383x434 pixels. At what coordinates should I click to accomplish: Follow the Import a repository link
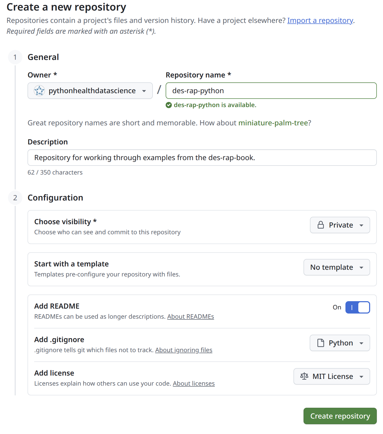pyautogui.click(x=320, y=20)
